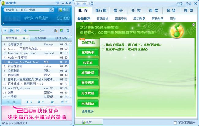
Task: Switch to 分类 tab
Action: pyautogui.click(x=136, y=10)
